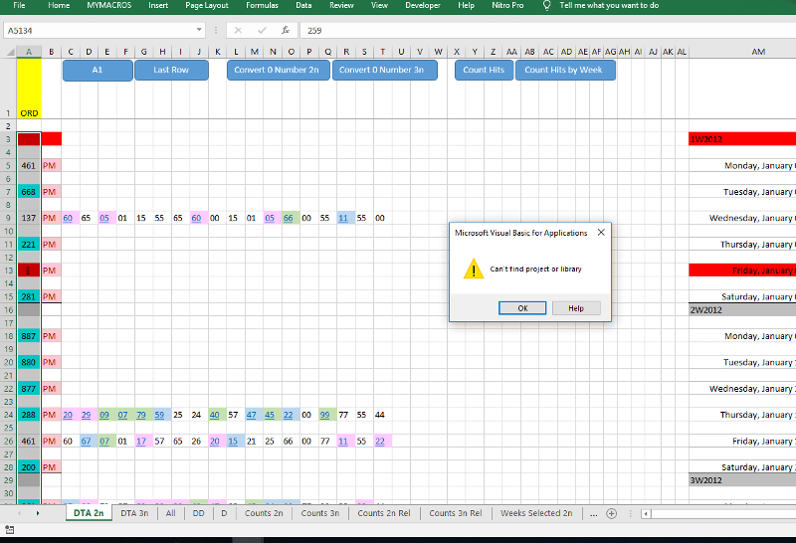Click the hyperlinked 66 in row 9
796x543 pixels.
click(288, 218)
